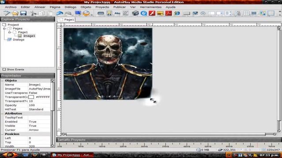This screenshot has width=282, height=158.
Task: Open the Alinear menu
Action: pyautogui.click(x=40, y=7)
